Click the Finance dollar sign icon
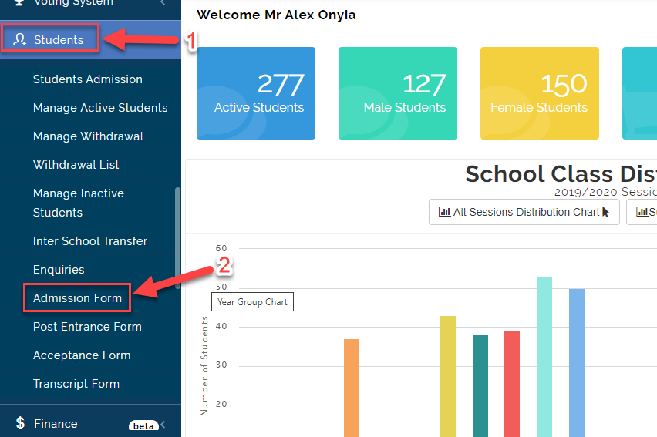The image size is (657, 437). 20,423
